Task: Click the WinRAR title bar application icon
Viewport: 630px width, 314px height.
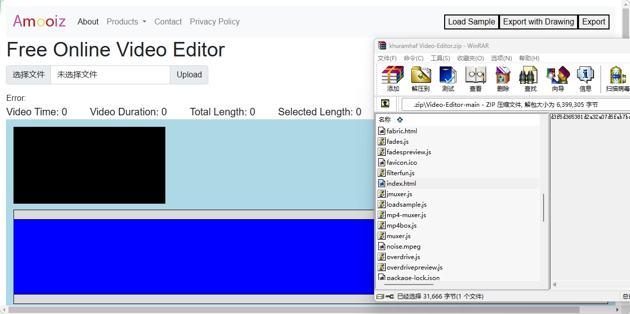Action: (x=382, y=45)
